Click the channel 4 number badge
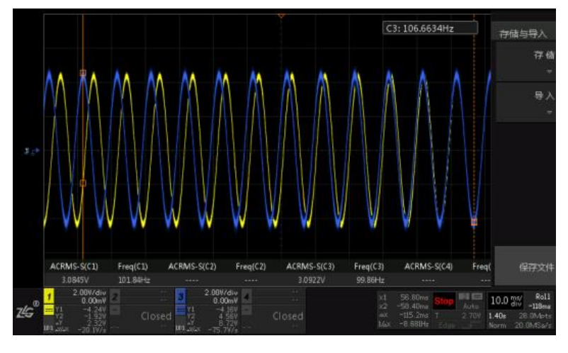This screenshot has width=568, height=353. 245,294
